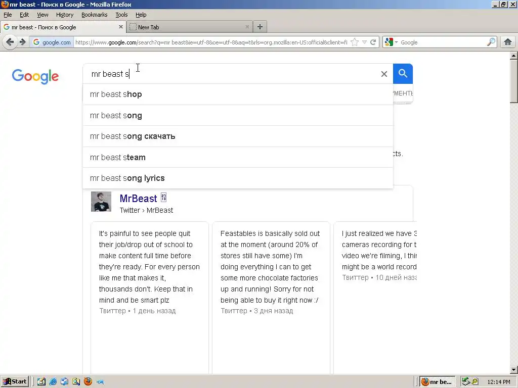Launch Firefox from quick launch bar
The height and width of the screenshot is (388, 518).
click(x=88, y=382)
